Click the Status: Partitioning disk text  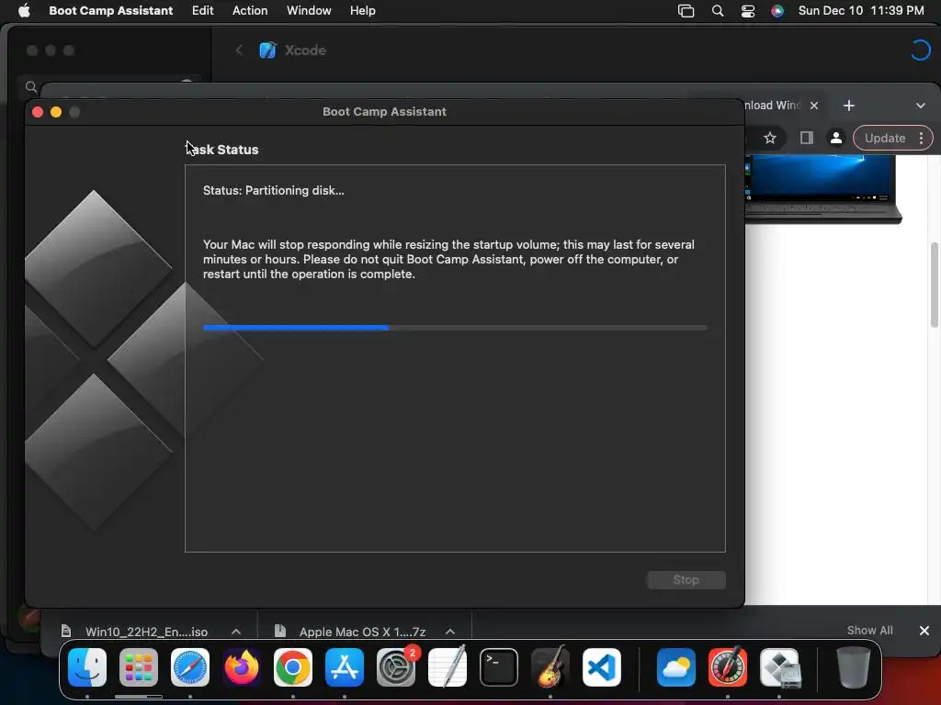pyautogui.click(x=273, y=191)
